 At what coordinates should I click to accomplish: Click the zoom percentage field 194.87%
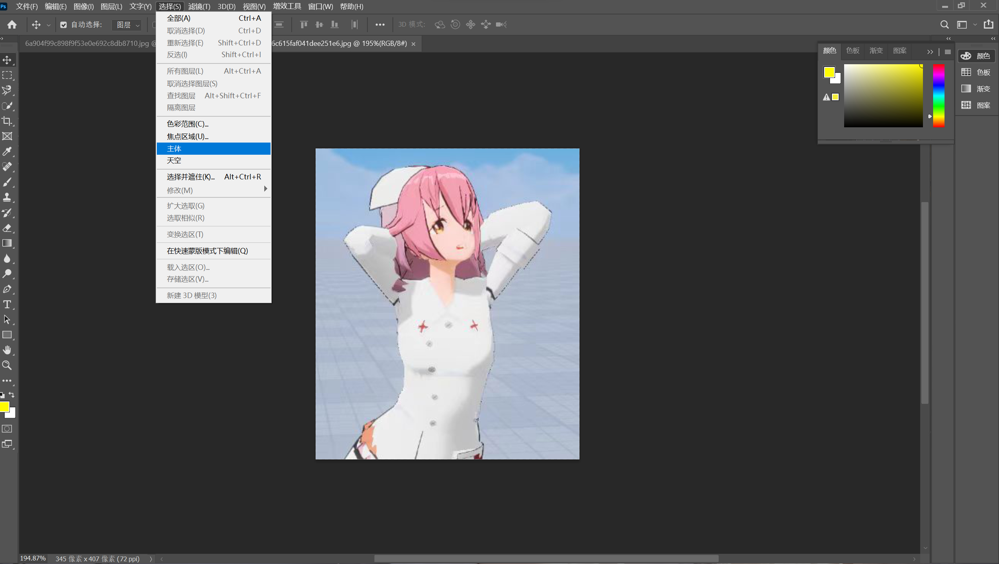33,558
